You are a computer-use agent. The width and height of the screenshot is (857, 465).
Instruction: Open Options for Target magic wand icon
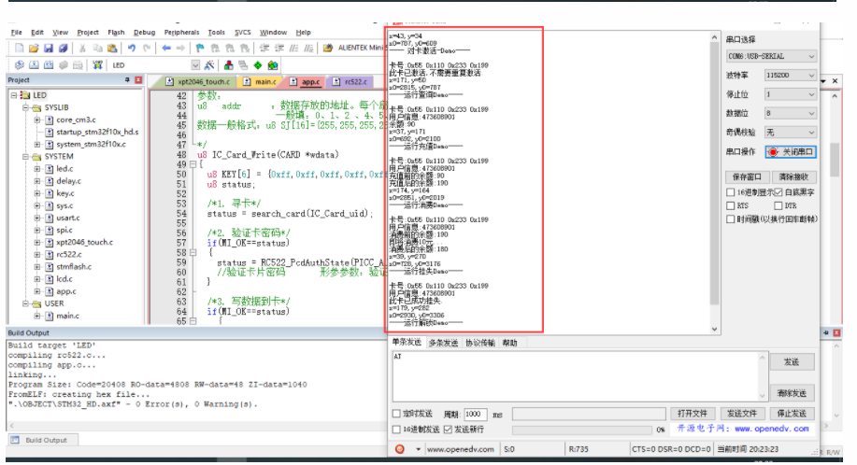[x=208, y=65]
